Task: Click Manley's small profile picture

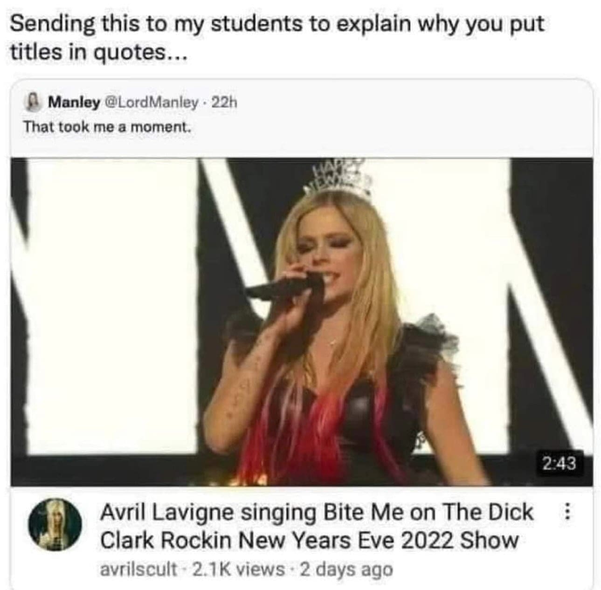Action: pos(34,102)
